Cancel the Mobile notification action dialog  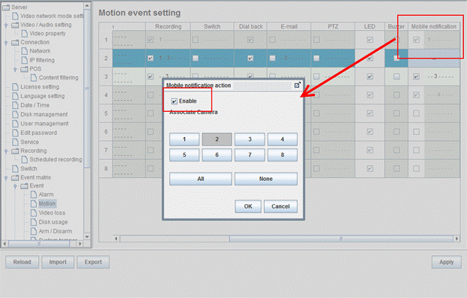pos(280,206)
